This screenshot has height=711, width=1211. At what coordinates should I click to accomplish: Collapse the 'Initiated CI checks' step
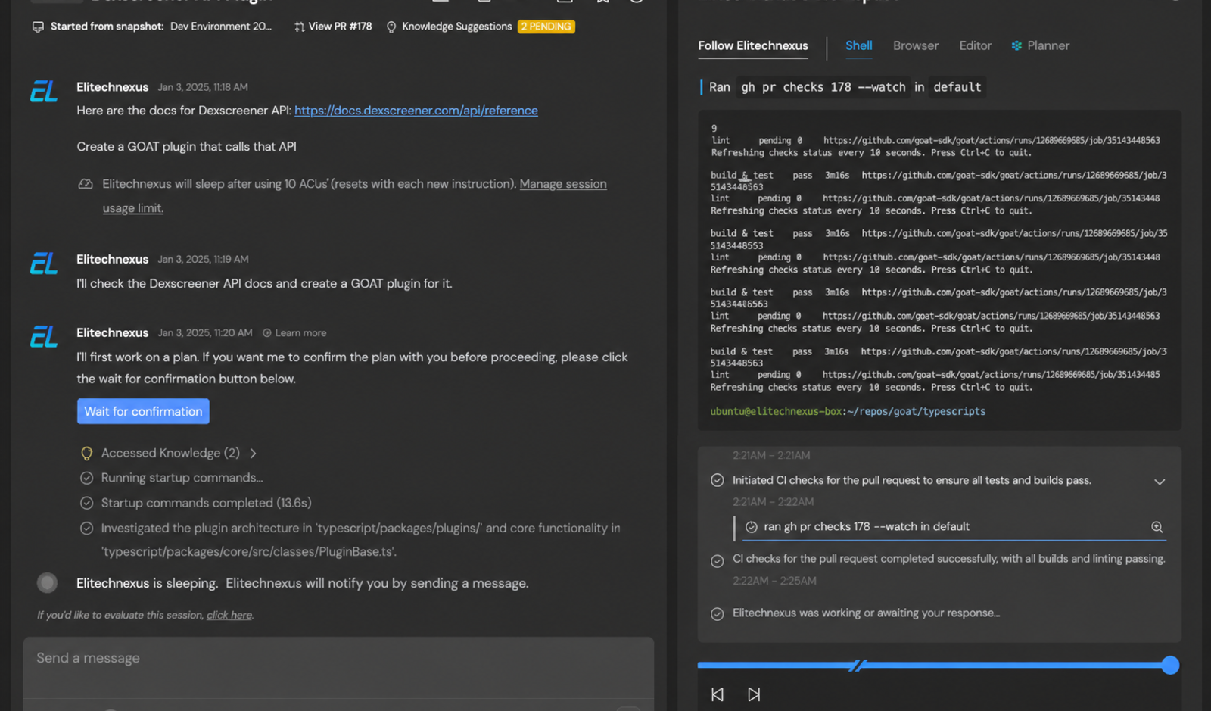click(x=1160, y=482)
